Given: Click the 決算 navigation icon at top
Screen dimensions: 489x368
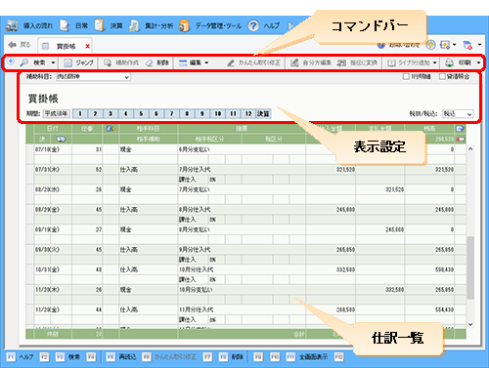Looking at the screenshot, I should [x=99, y=25].
